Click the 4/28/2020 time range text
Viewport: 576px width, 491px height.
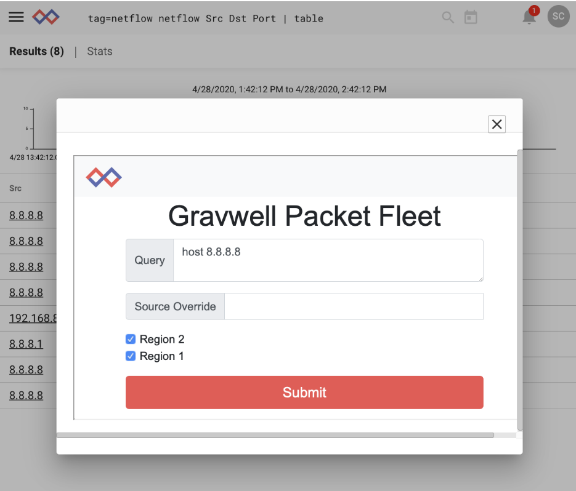click(x=290, y=90)
